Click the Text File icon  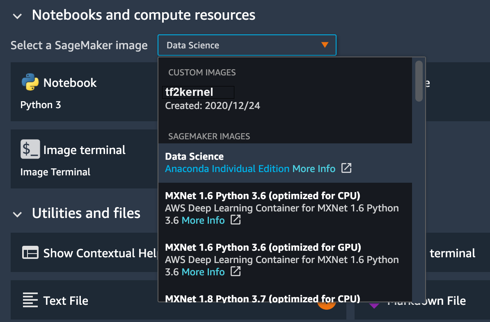click(30, 300)
